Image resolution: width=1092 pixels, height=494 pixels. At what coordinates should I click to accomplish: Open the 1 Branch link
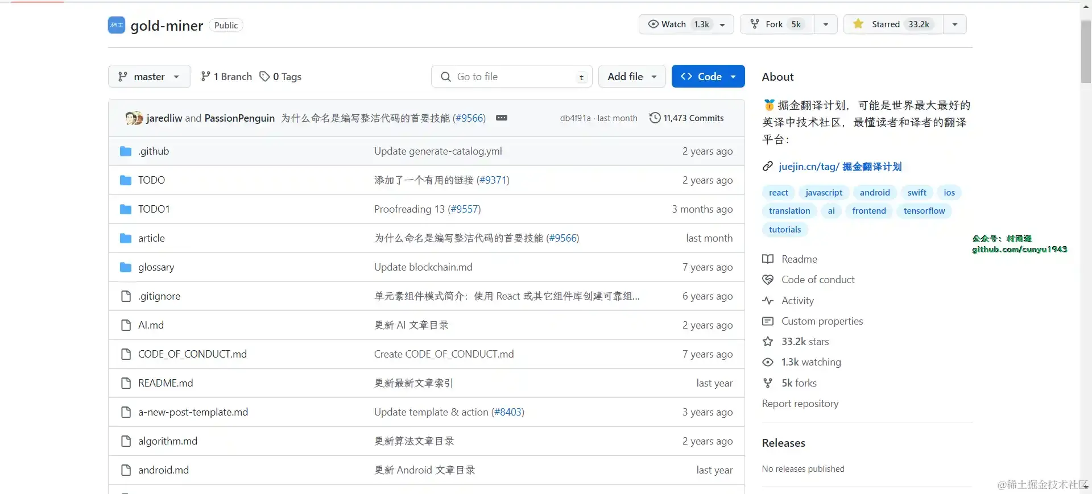(226, 76)
